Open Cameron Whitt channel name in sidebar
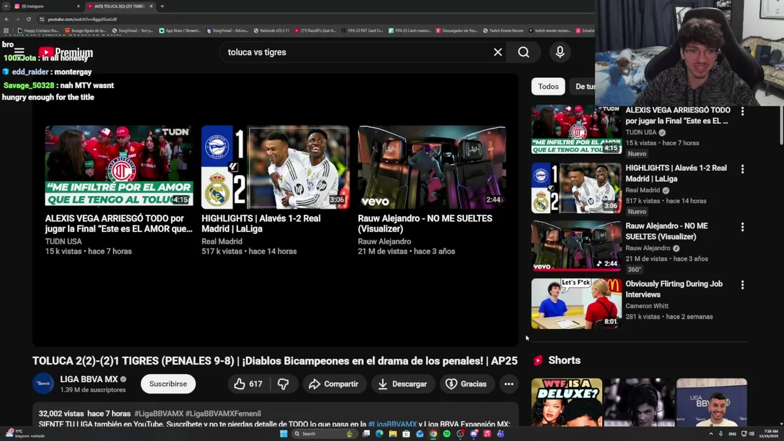784x441 pixels. (x=647, y=306)
